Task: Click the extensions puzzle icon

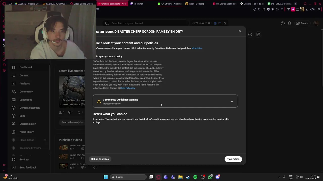Action: [x=298, y=9]
